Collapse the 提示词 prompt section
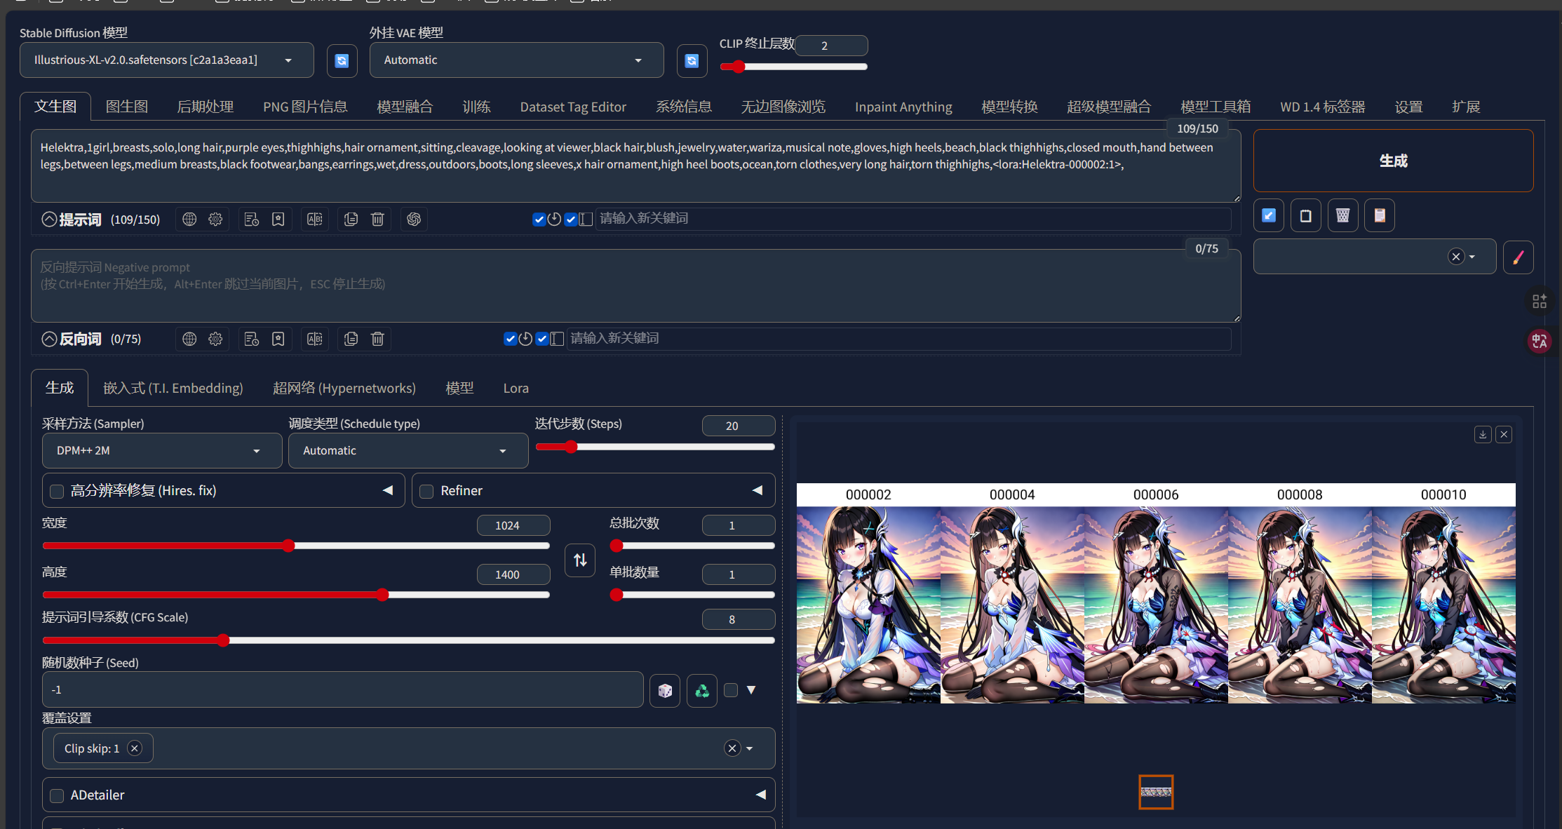This screenshot has width=1562, height=829. (49, 220)
